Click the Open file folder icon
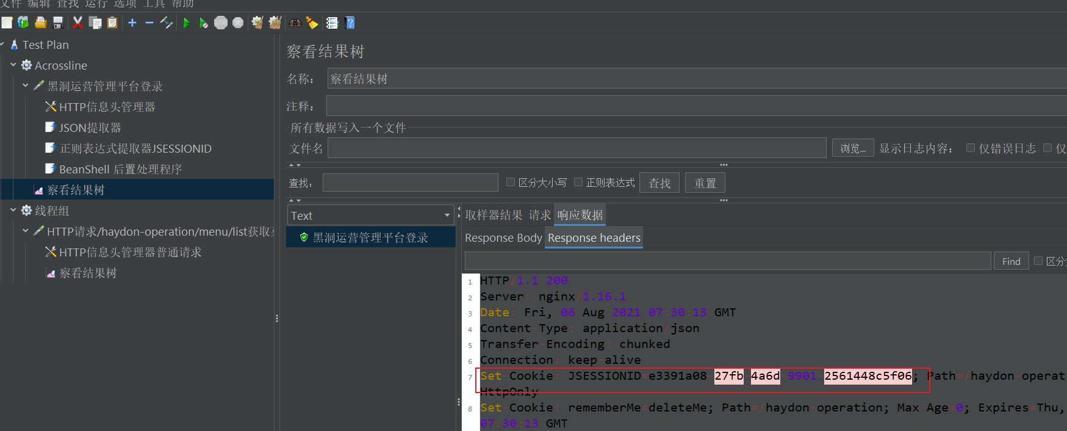 click(x=41, y=23)
